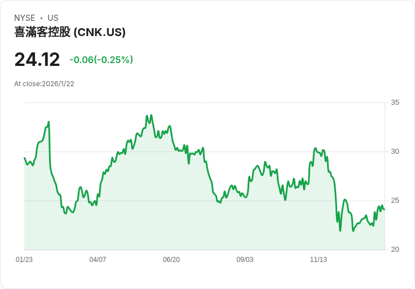This screenshot has width=415, height=289.
Task: Click the US market label
Action: (x=53, y=18)
